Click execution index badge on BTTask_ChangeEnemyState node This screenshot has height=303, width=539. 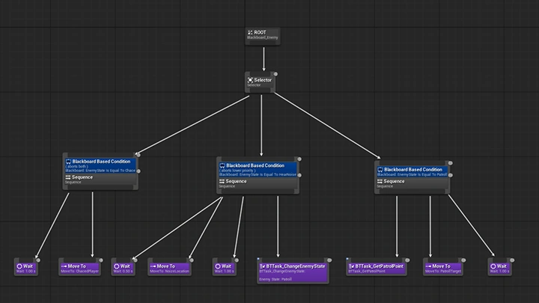coord(329,260)
